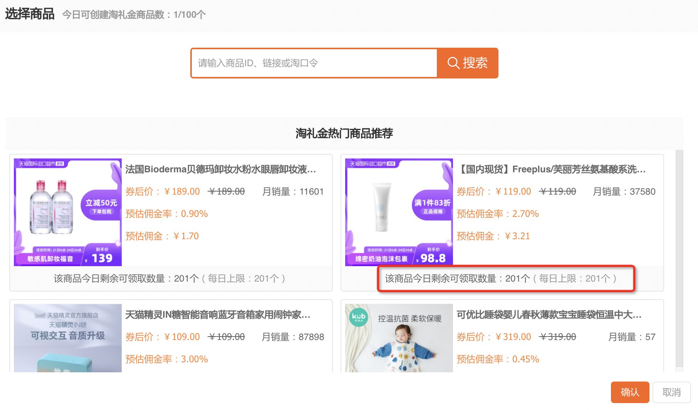Click 预估佣金:￥3.21 text
The image size is (698, 410).
point(493,236)
